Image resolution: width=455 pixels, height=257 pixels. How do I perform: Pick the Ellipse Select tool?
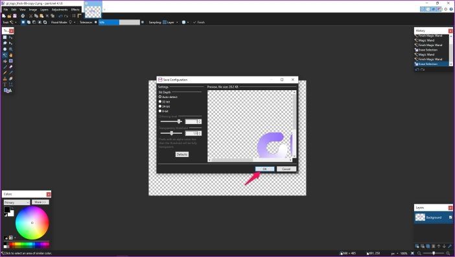point(5,49)
